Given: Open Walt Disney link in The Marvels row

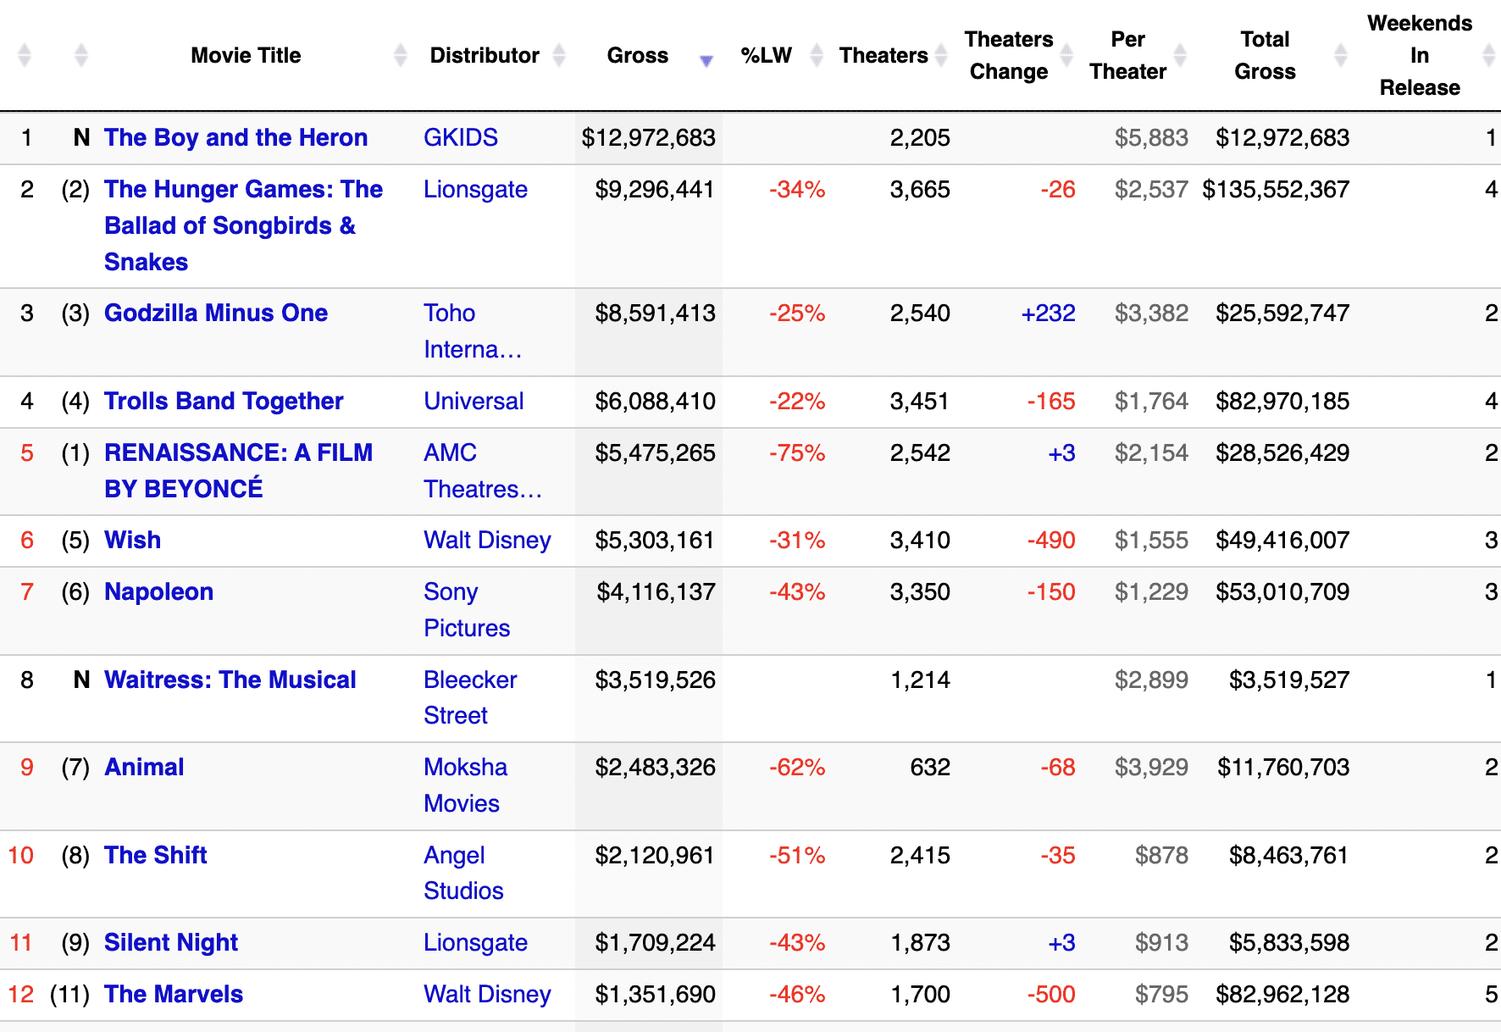Looking at the screenshot, I should tap(487, 994).
